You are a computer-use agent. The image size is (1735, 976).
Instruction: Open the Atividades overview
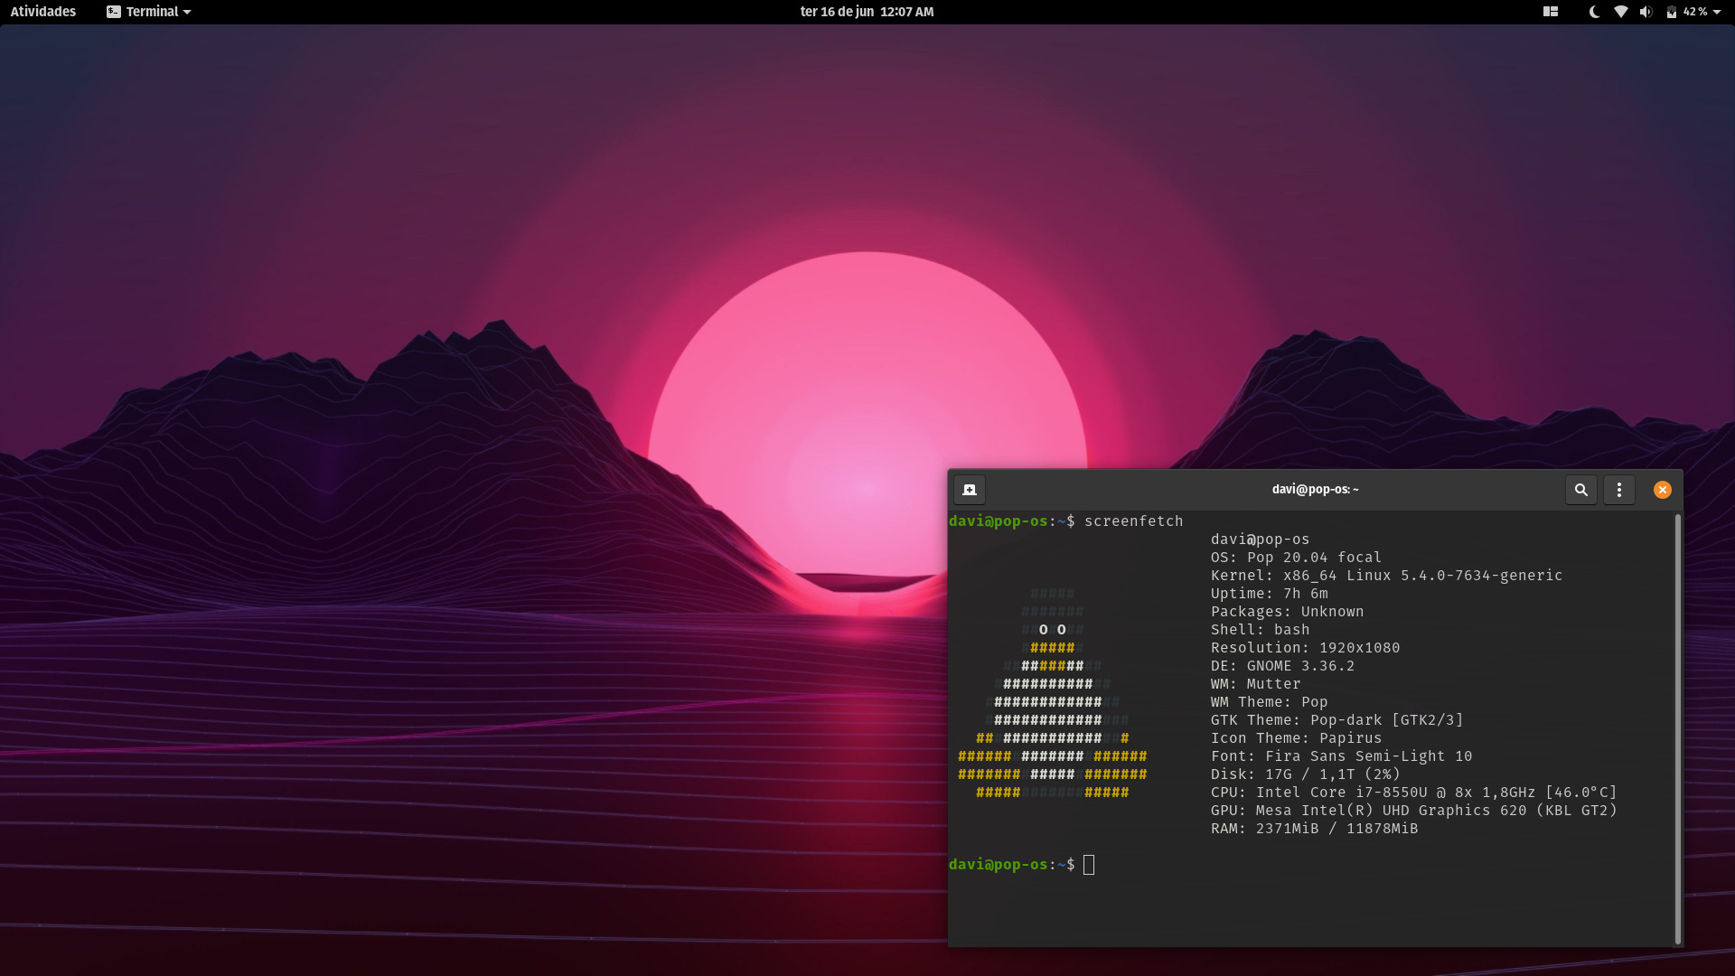[x=43, y=12]
